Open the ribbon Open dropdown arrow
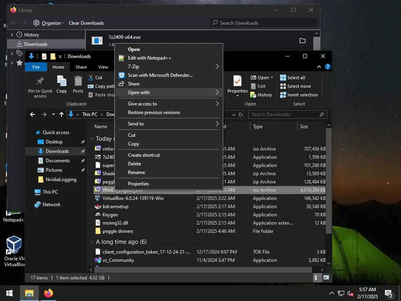The image size is (401, 301). [272, 78]
